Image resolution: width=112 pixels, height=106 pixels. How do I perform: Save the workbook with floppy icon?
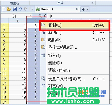click(15, 9)
